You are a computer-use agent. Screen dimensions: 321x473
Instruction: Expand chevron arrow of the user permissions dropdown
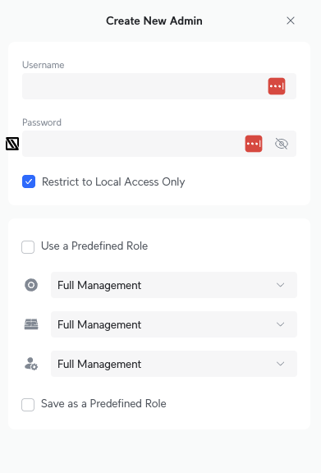click(x=281, y=364)
